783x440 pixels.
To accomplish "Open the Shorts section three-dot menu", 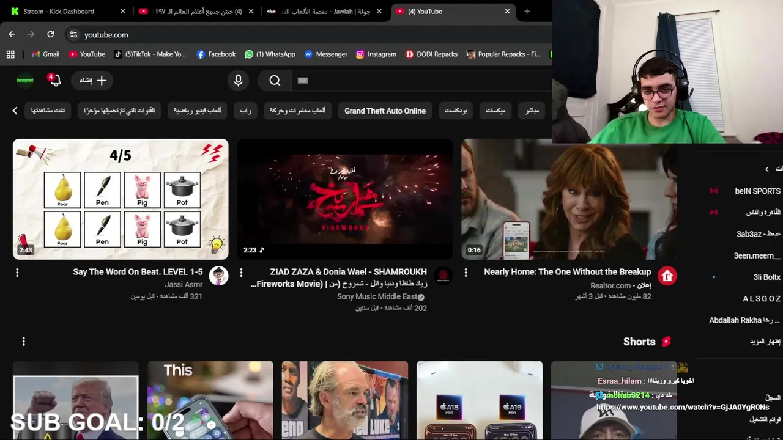I will tap(23, 342).
